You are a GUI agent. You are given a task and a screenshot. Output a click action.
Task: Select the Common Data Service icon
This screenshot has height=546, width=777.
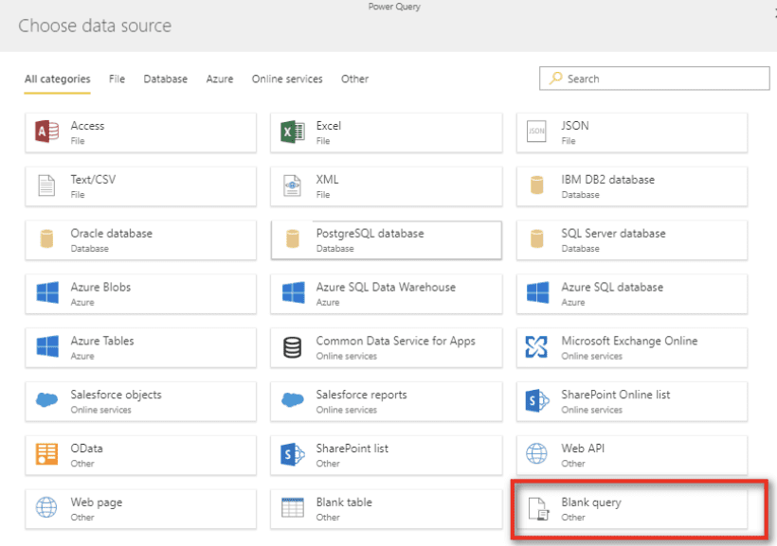[x=292, y=347]
